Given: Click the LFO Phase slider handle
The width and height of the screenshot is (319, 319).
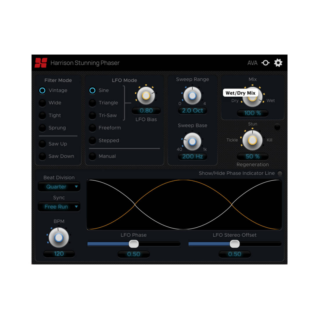Looking at the screenshot, I should click(x=134, y=244).
